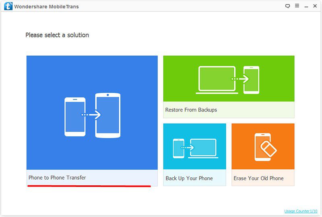322x217 pixels.
Task: Open the Back Up Your Phone tile
Action: 194,154
